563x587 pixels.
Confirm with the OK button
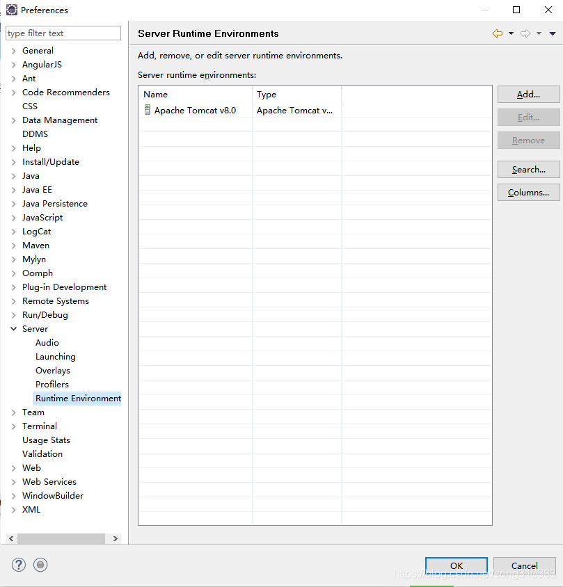point(457,565)
